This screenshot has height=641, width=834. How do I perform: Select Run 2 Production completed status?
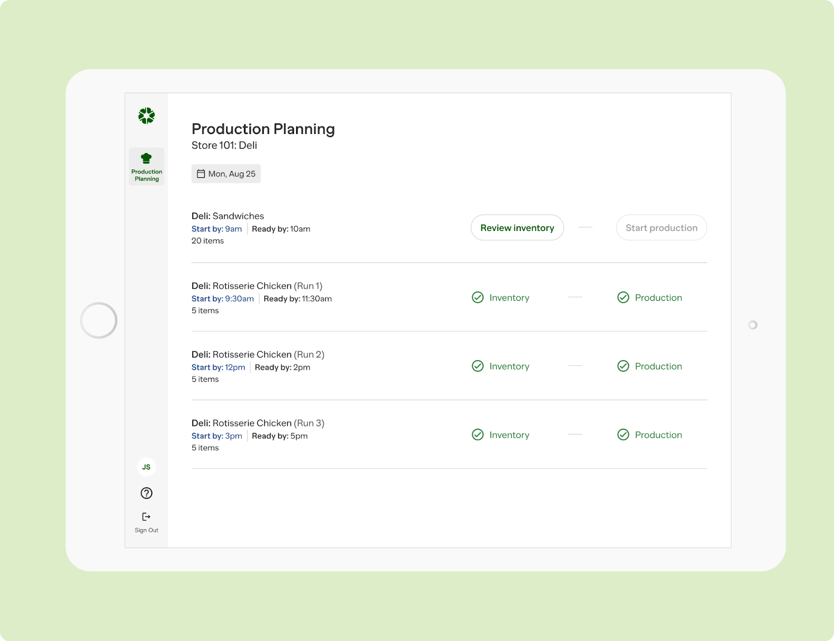click(649, 366)
